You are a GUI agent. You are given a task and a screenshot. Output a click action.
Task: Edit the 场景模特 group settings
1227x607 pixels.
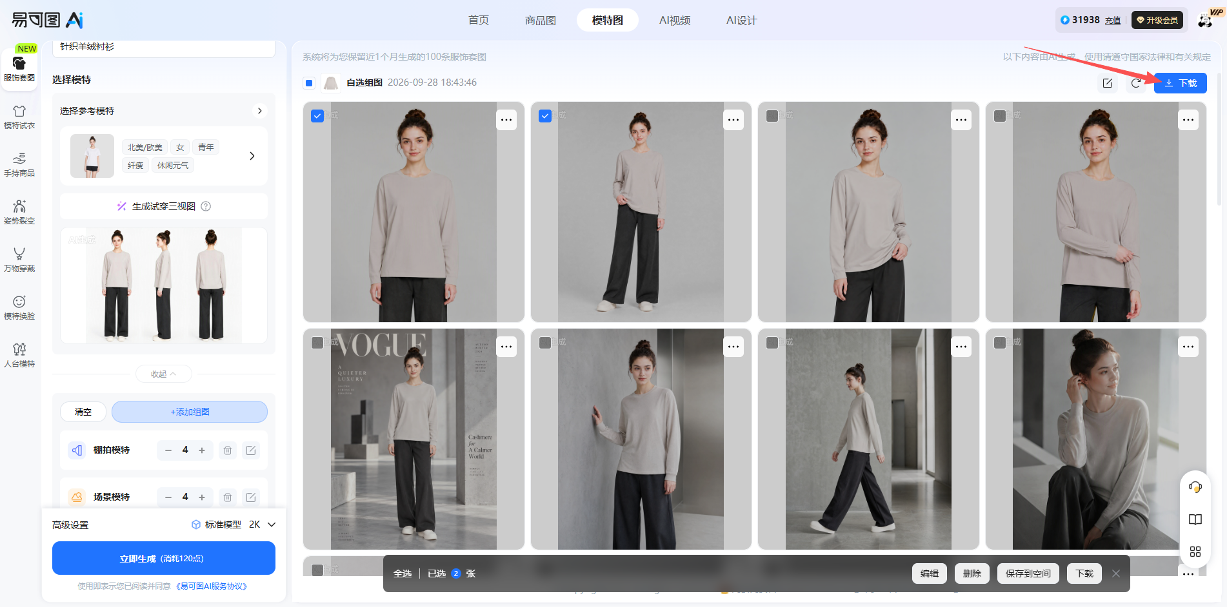(x=251, y=497)
